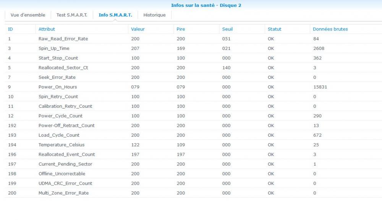Click threshold value 140
The image size is (382, 220).
tap(226, 68)
